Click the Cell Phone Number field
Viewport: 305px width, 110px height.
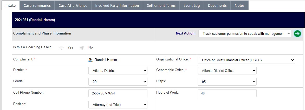[118, 93]
